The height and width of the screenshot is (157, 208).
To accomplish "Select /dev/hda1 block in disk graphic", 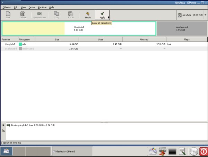I will 79,28.
